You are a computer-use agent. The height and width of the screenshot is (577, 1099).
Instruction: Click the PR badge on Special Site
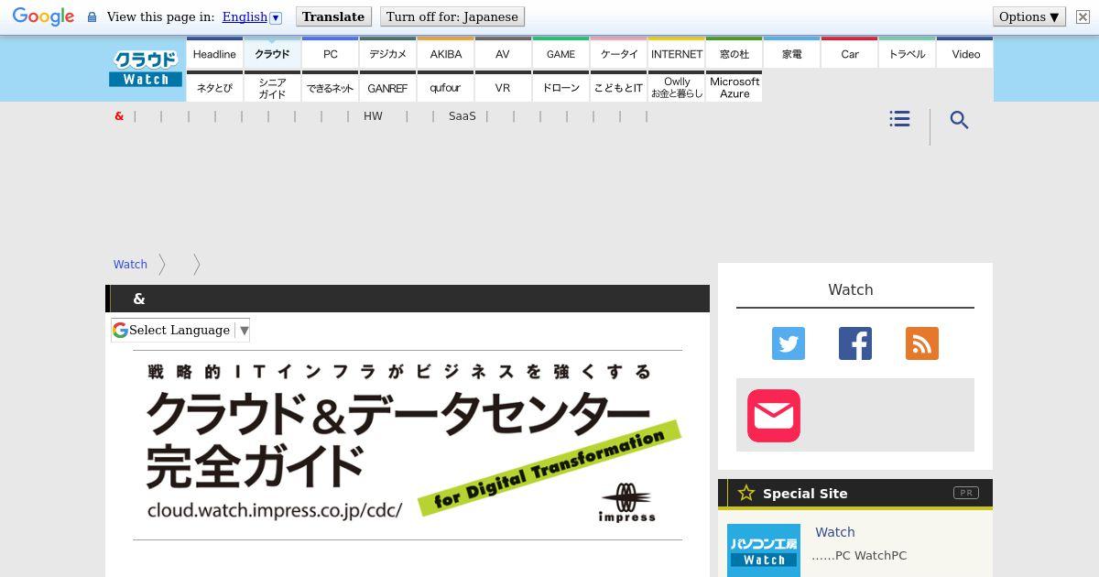point(965,493)
